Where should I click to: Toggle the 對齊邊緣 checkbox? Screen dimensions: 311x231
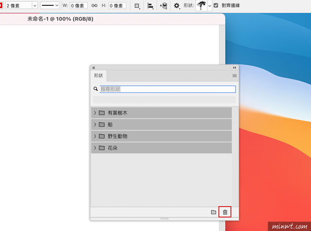tap(216, 5)
